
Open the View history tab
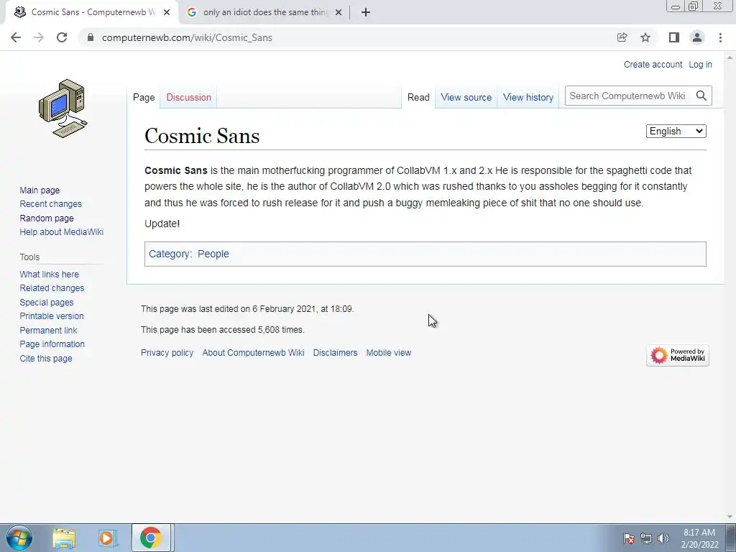pos(528,97)
